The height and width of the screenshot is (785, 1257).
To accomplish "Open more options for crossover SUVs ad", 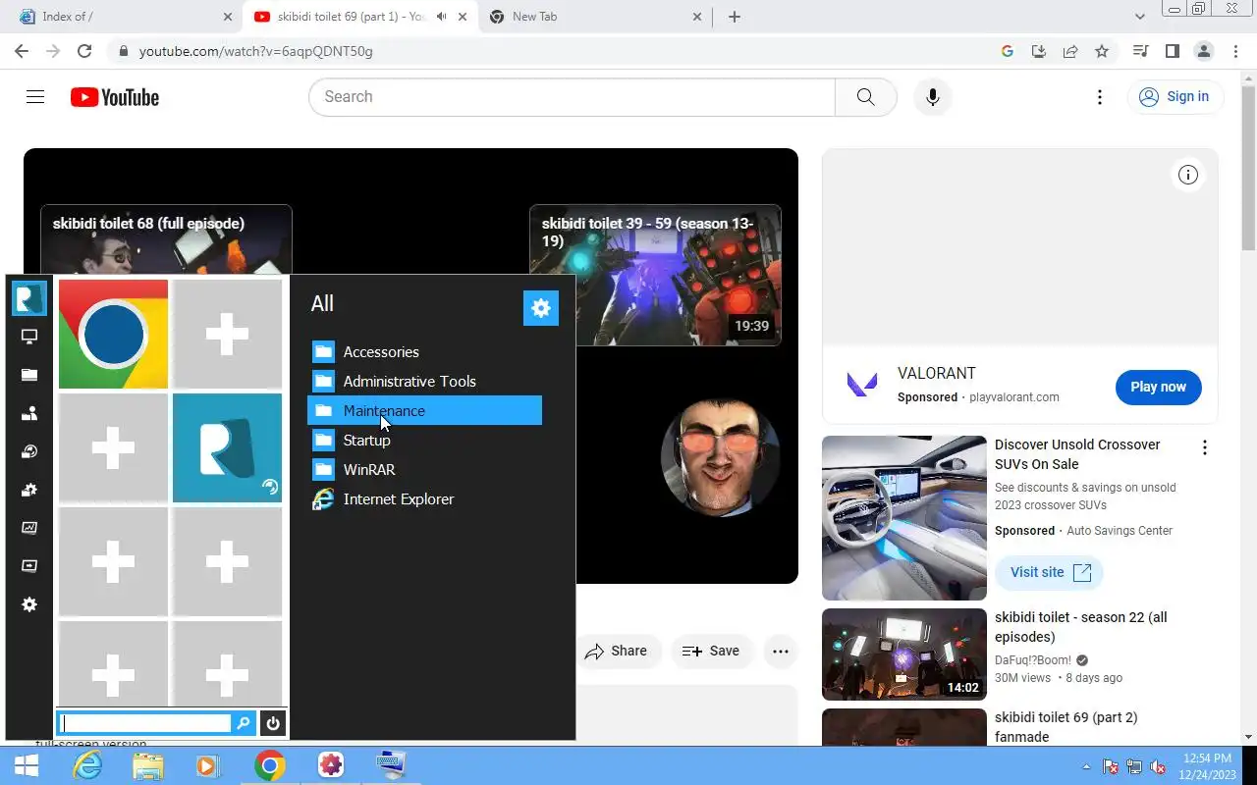I will (x=1204, y=448).
